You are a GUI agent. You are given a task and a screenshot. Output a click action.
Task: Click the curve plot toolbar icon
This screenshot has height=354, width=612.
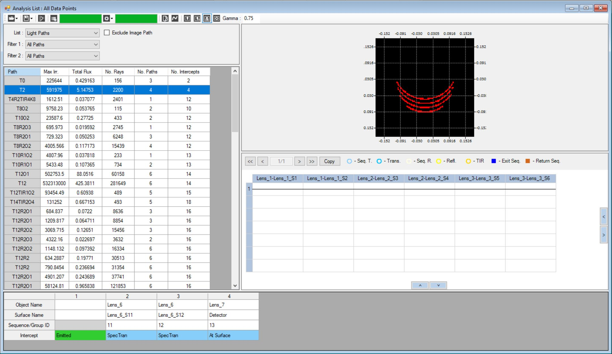(175, 18)
